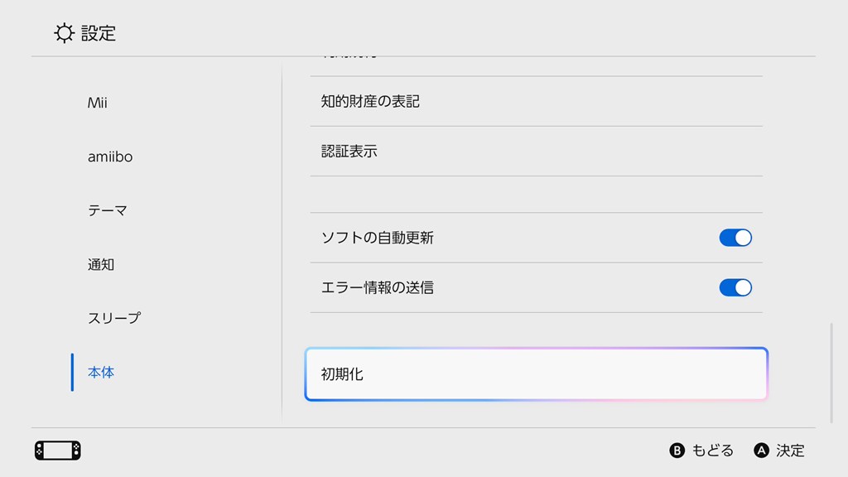The height and width of the screenshot is (477, 848).
Task: Open the 認証表示 entry
Action: point(349,152)
